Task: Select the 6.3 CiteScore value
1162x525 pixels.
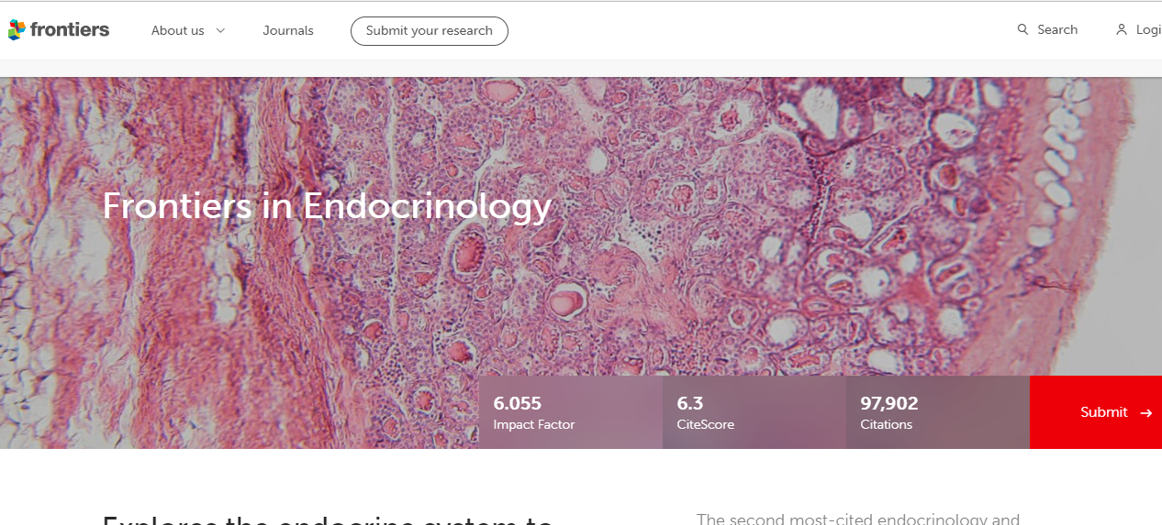Action: coord(690,403)
